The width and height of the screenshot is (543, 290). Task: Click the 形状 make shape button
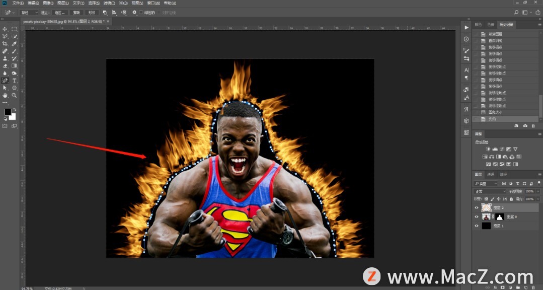(x=92, y=13)
